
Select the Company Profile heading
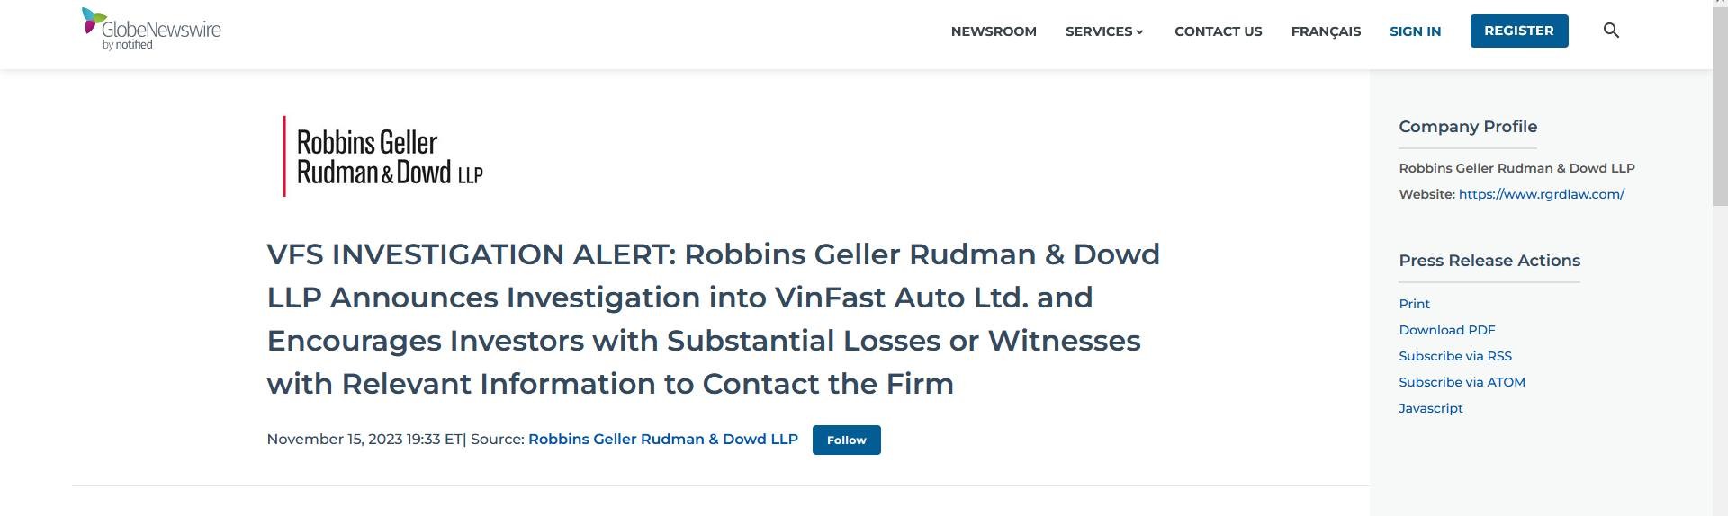[x=1467, y=127]
